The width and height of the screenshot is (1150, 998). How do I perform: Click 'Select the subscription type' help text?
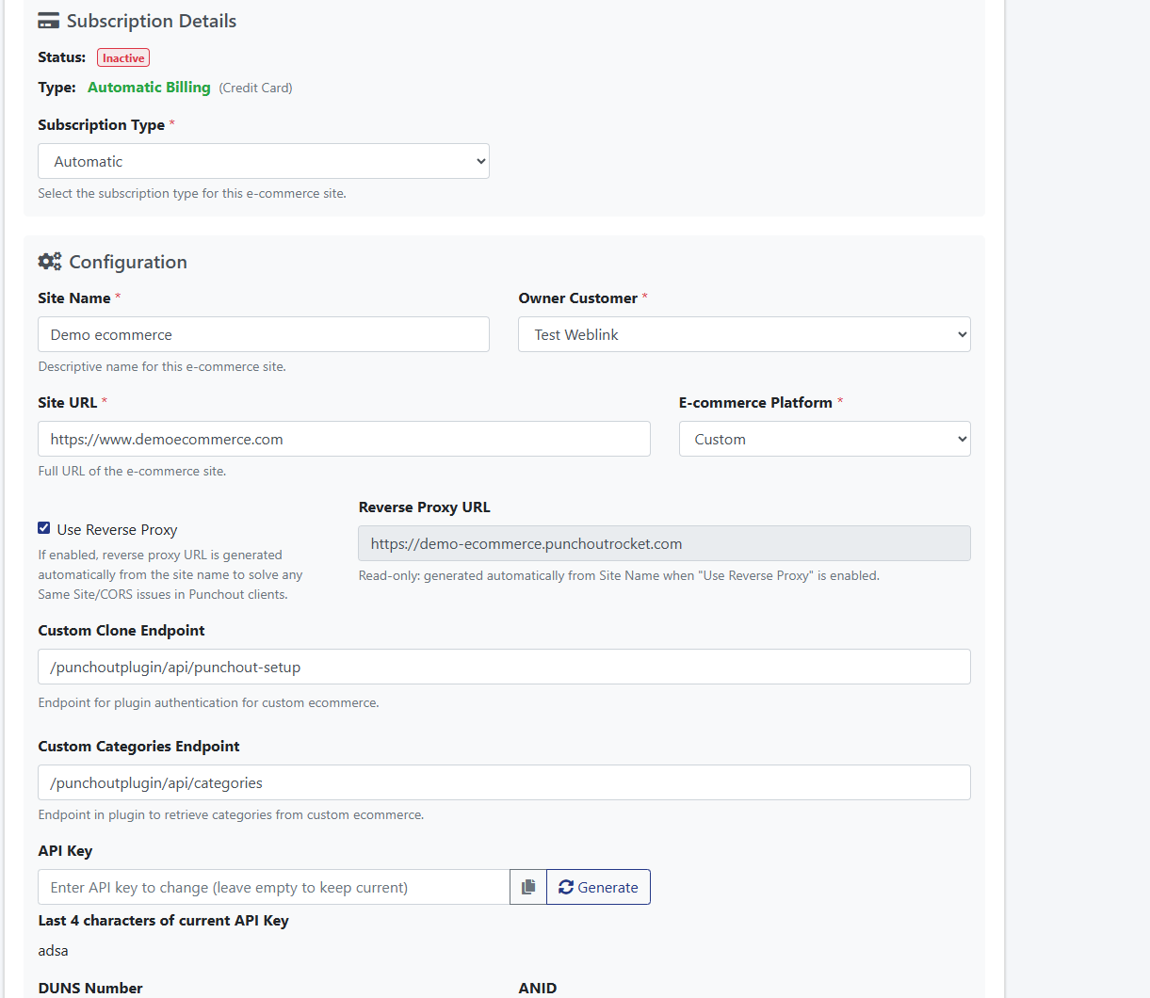click(x=192, y=193)
